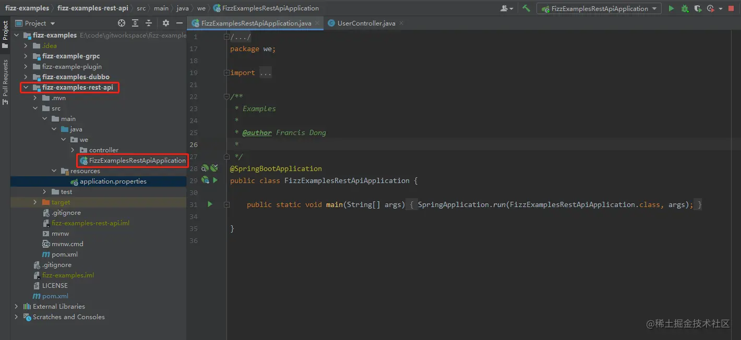741x340 pixels.
Task: Click we in the breadcrumb path
Action: coord(201,8)
